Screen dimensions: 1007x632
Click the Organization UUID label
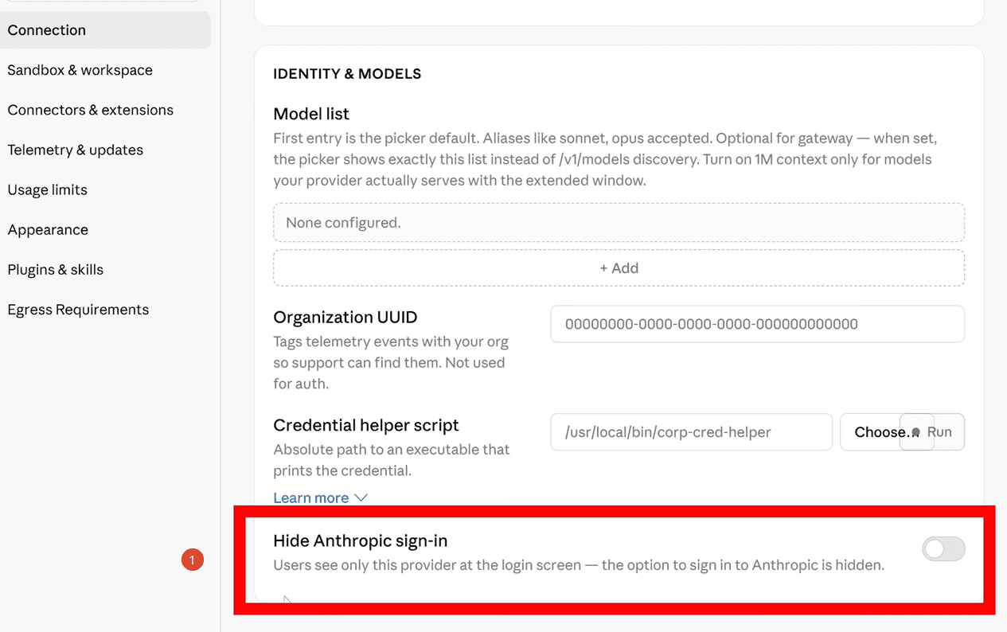345,317
